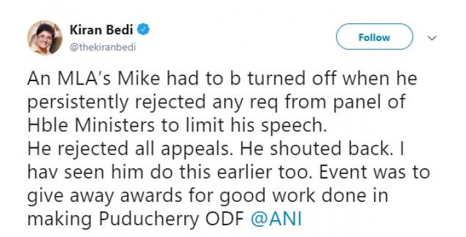The height and width of the screenshot is (237, 466).
Task: Open Kiran Bedi's profile picture
Action: [45, 38]
